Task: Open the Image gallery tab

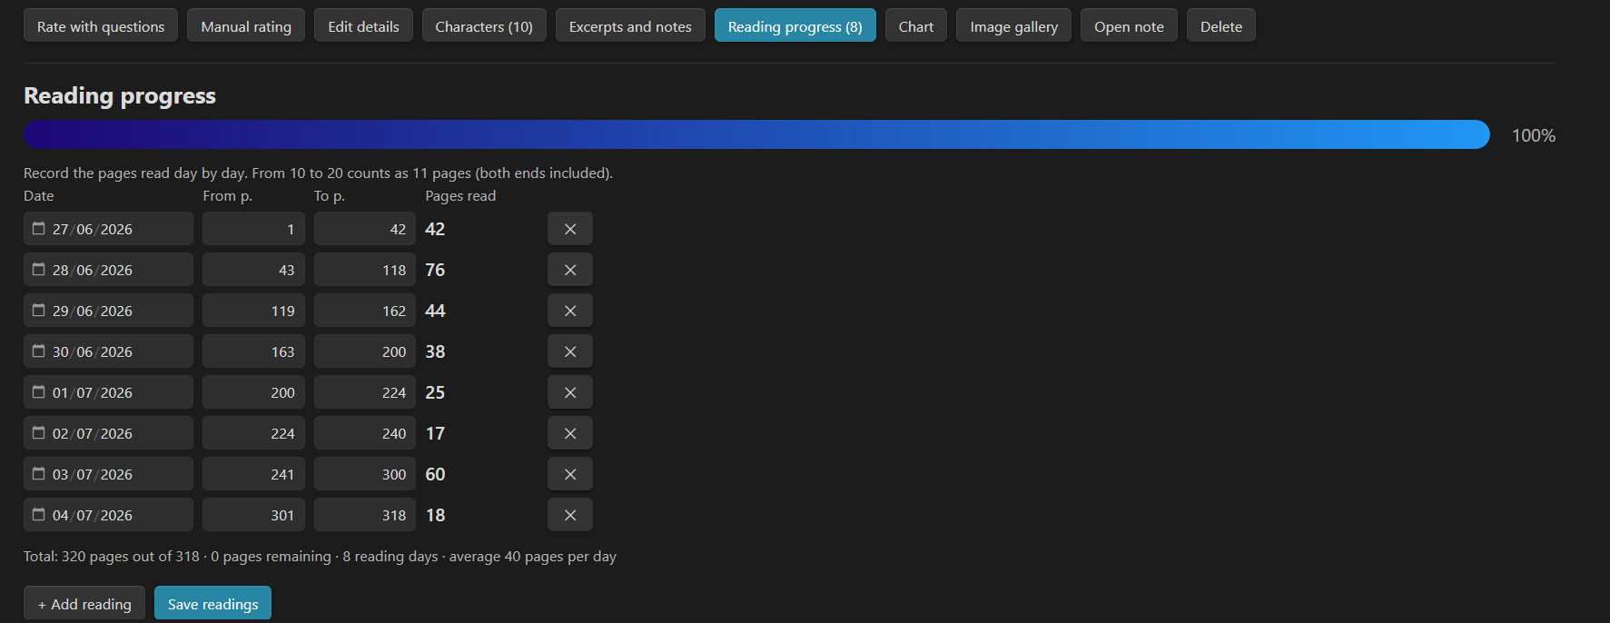Action: tap(1013, 26)
